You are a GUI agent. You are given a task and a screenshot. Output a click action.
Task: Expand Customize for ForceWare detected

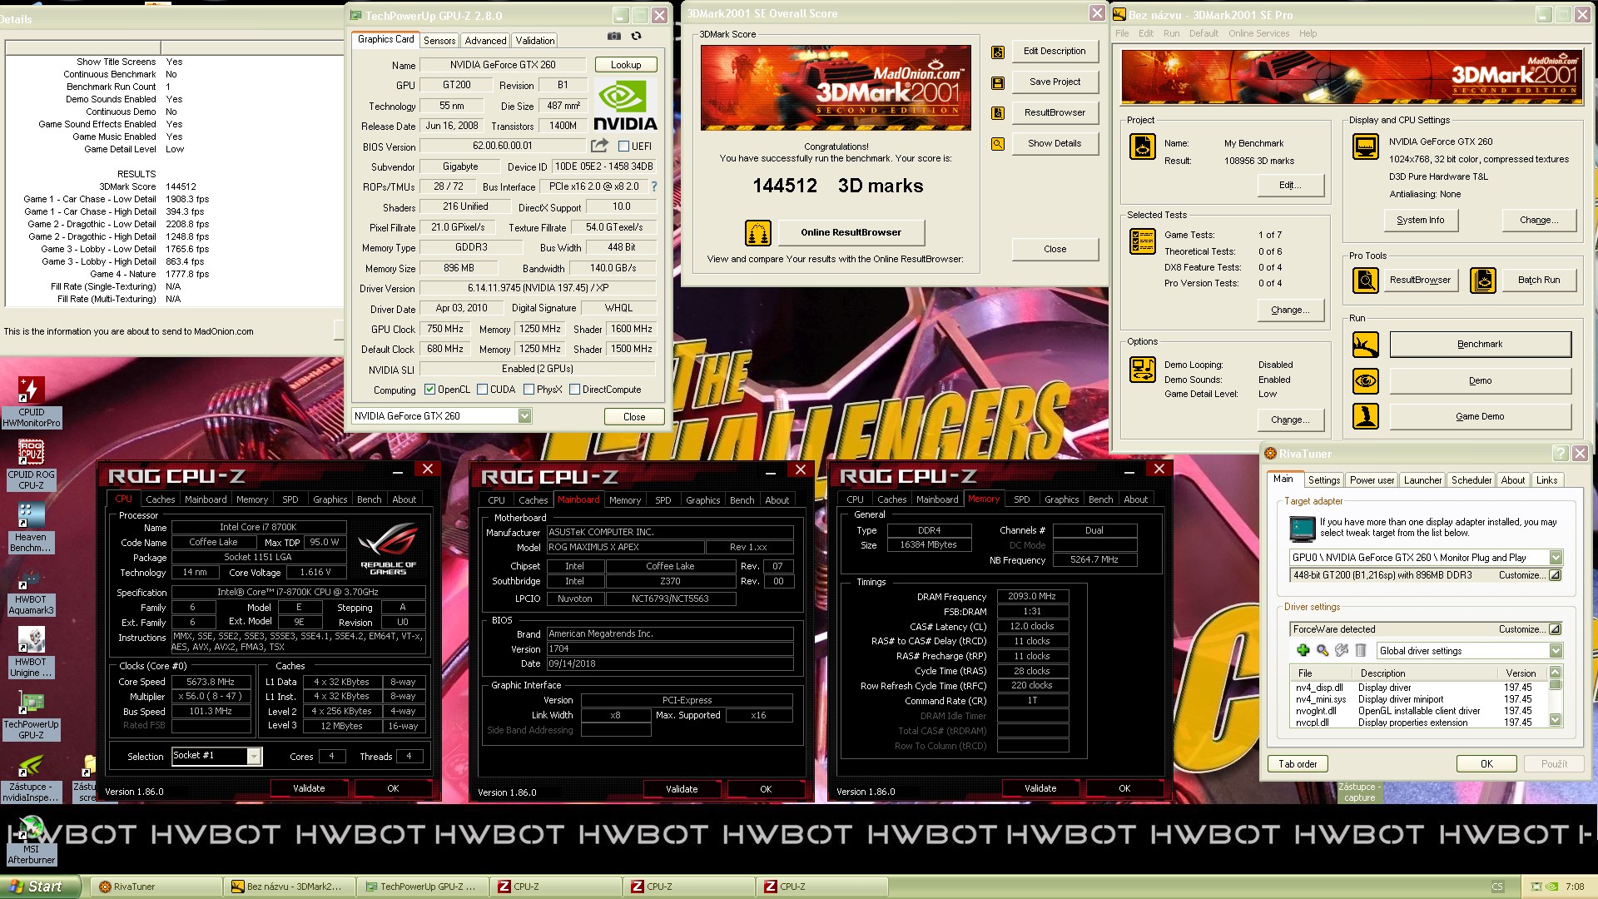pos(1555,629)
